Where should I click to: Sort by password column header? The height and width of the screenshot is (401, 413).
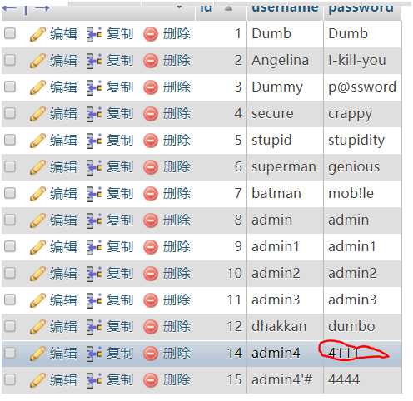pyautogui.click(x=361, y=8)
